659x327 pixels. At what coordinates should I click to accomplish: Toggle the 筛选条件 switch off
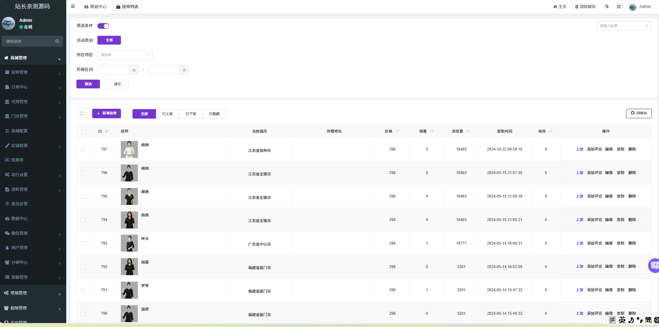103,26
